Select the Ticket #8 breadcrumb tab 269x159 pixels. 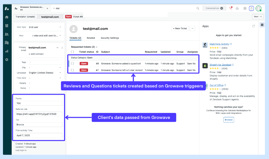pos(74,17)
